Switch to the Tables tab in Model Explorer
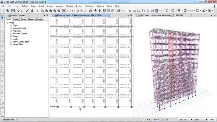Screen dimensions: 217x122 tap(23, 19)
